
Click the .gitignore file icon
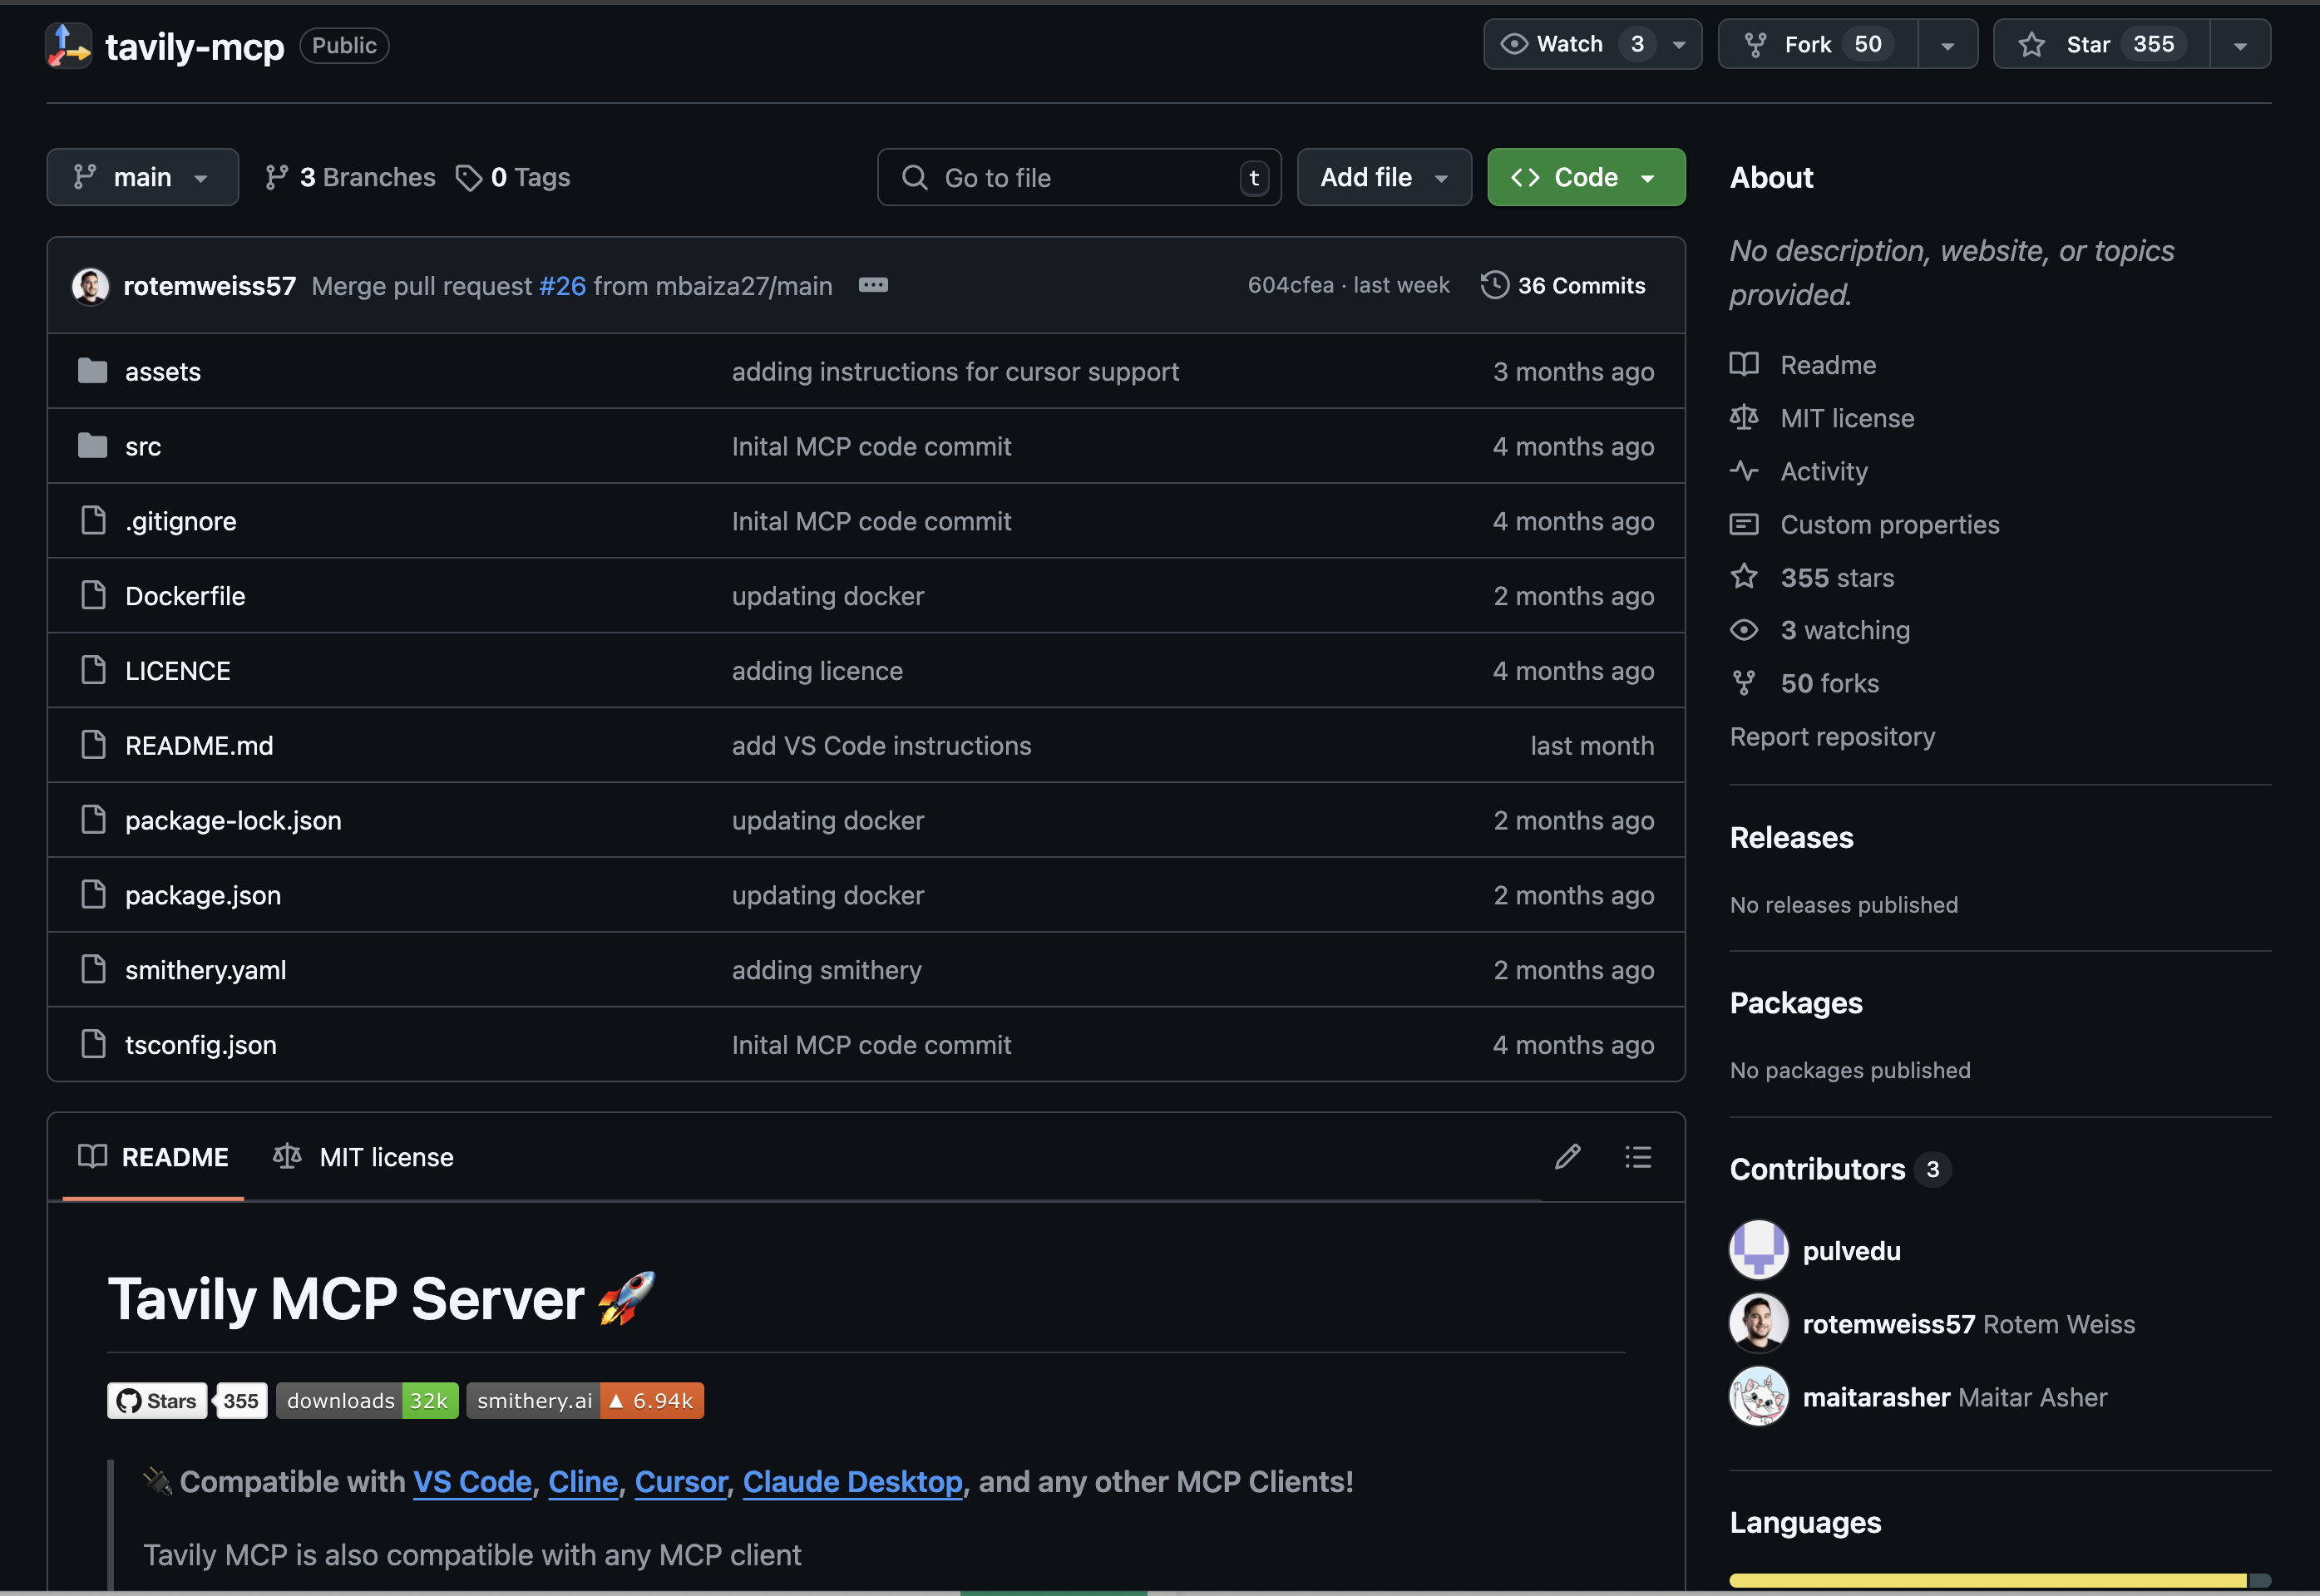tap(93, 521)
